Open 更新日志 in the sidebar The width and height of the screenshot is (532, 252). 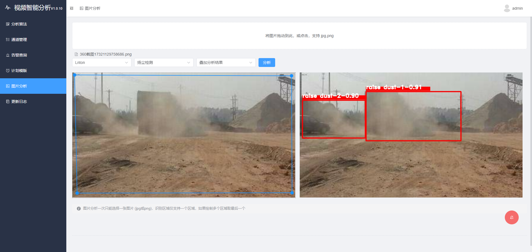(x=33, y=102)
